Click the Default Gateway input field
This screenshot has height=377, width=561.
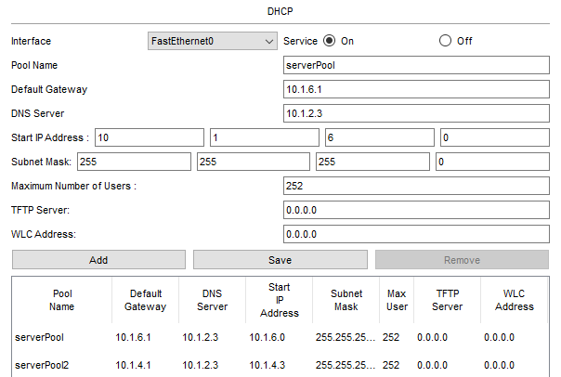click(x=416, y=89)
